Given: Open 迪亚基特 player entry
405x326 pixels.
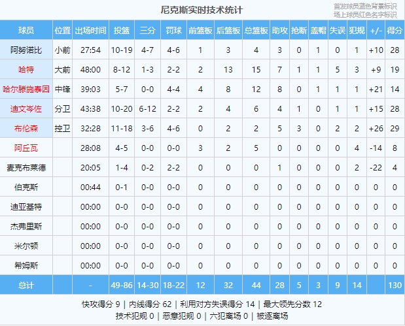Looking at the screenshot, I should 26,206.
